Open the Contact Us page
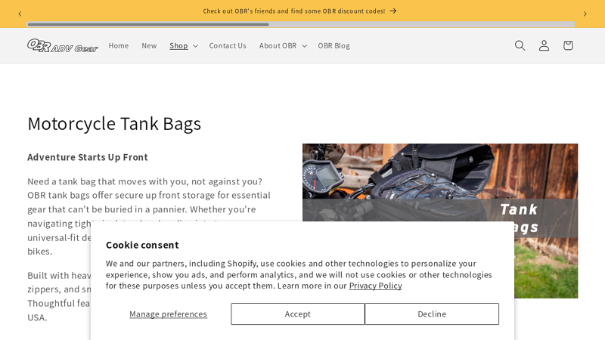The width and height of the screenshot is (605, 340). pyautogui.click(x=228, y=45)
